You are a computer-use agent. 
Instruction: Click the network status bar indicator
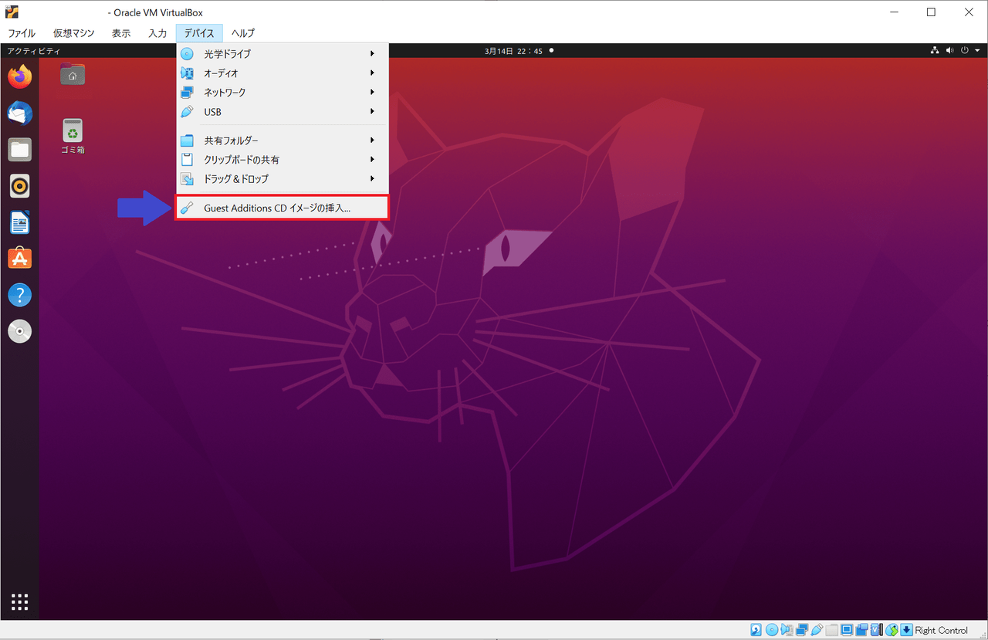coord(802,630)
